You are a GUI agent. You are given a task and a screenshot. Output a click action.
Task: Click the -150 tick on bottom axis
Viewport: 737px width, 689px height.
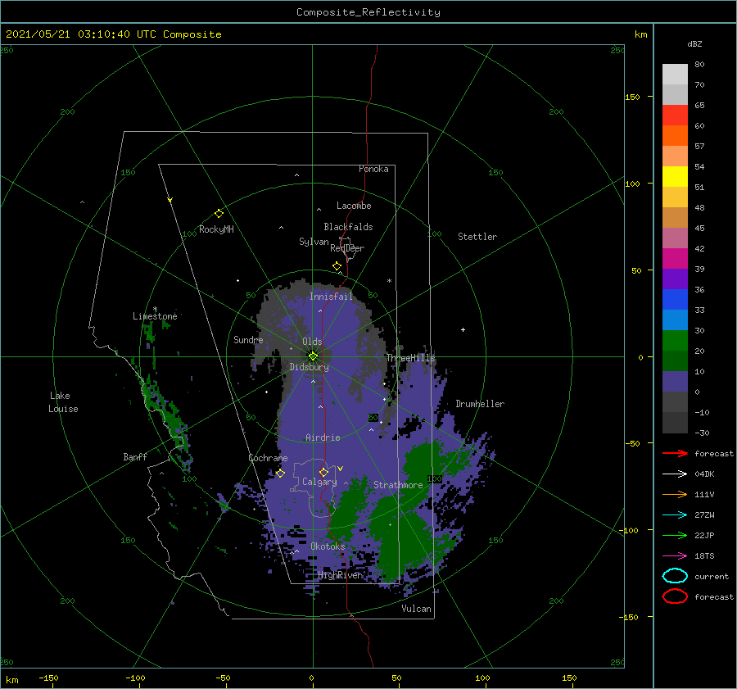[x=48, y=678]
